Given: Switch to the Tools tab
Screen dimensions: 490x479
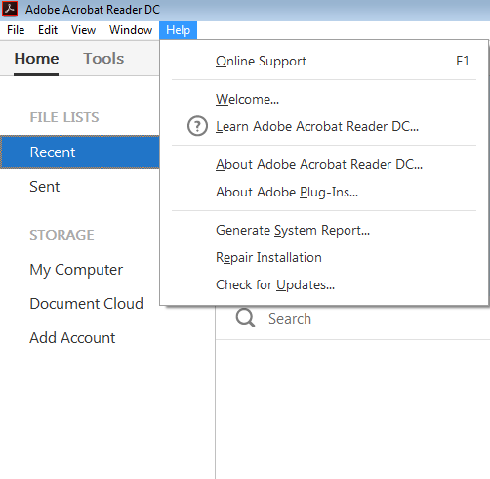Looking at the screenshot, I should 103,59.
